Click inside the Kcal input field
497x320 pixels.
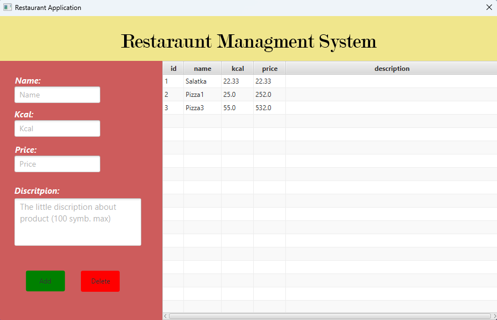(57, 128)
